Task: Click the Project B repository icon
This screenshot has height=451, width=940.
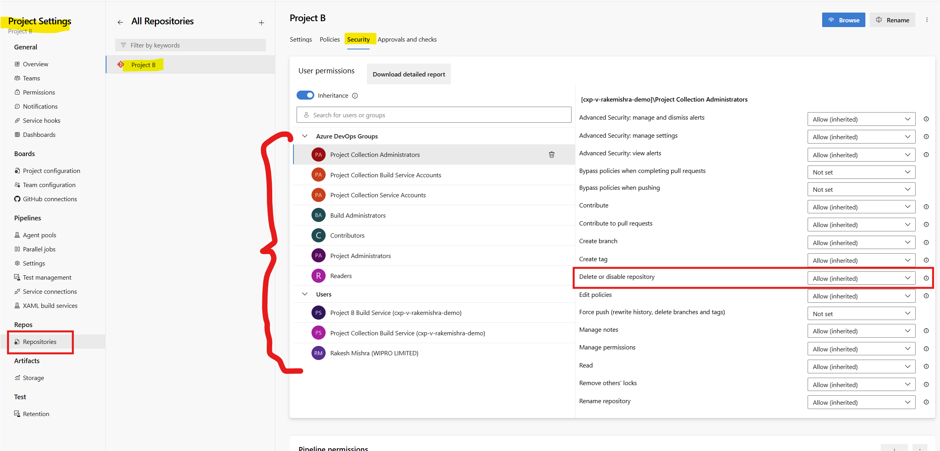Action: coord(121,65)
